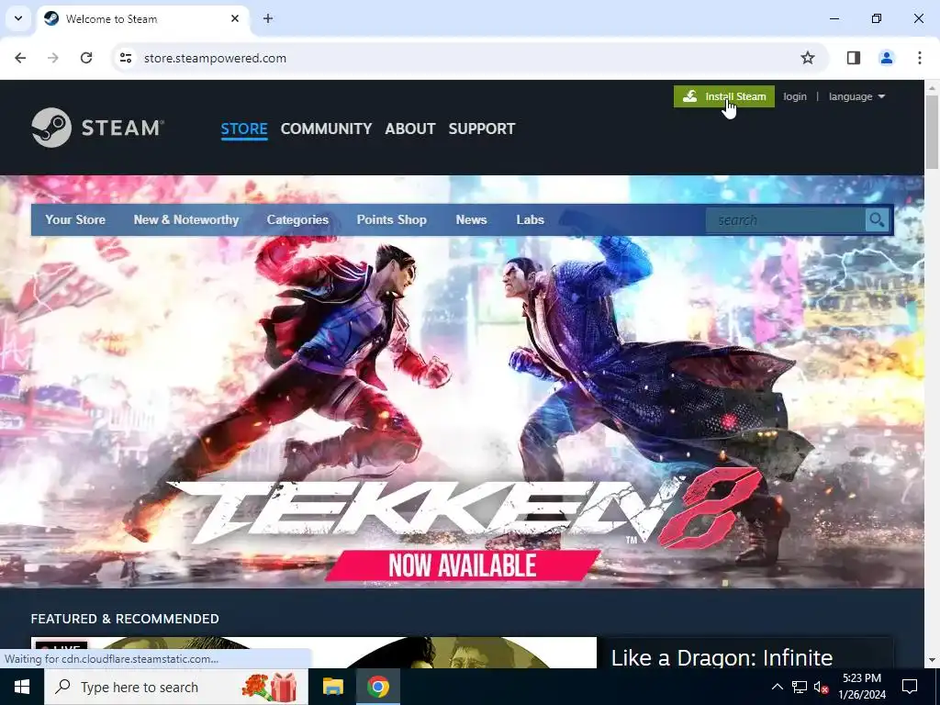Screen dimensions: 940x705
Task: Click the Install Steam button
Action: [723, 96]
